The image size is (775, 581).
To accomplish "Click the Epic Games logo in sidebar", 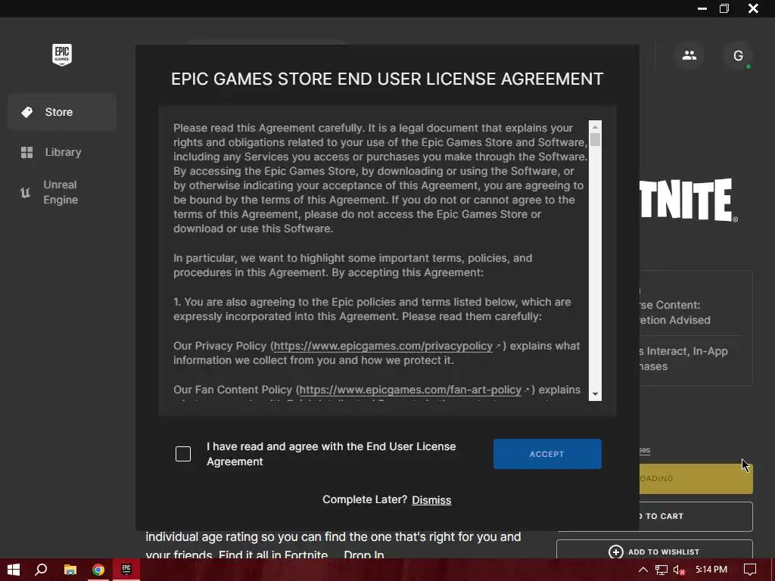I will [62, 54].
